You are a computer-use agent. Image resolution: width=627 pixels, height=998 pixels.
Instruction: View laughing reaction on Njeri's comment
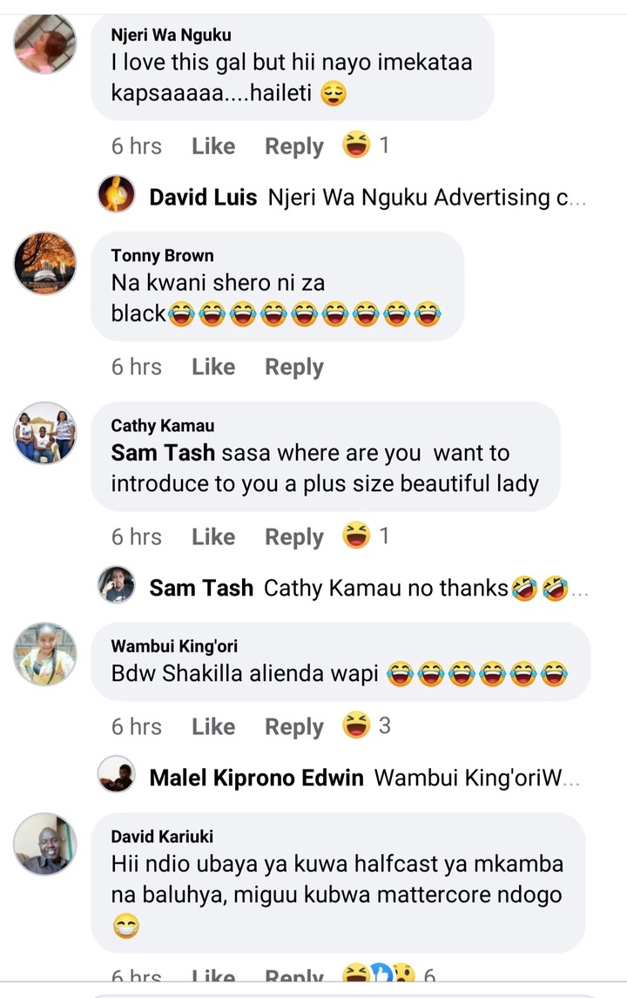pyautogui.click(x=365, y=145)
